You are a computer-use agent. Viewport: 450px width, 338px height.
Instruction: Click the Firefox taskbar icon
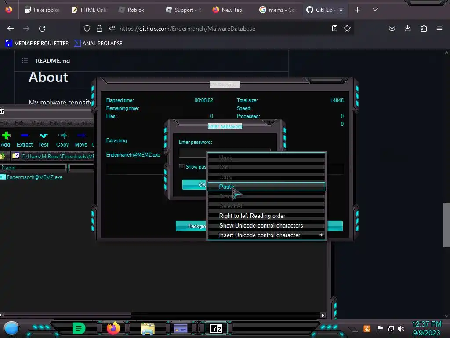click(x=113, y=328)
